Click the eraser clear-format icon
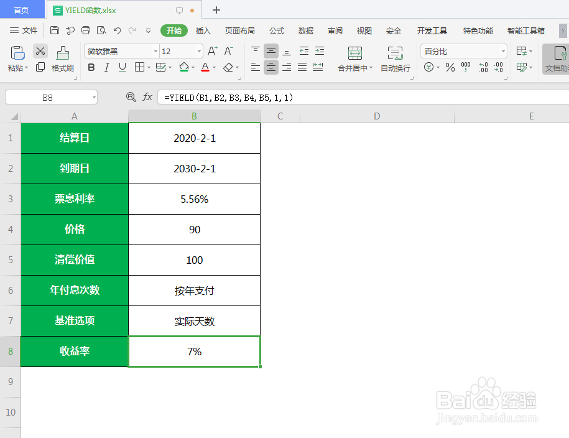 pos(228,67)
